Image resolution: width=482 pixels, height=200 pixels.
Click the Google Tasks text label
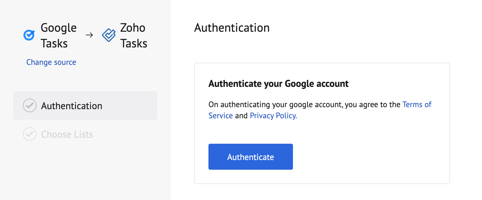coord(58,35)
